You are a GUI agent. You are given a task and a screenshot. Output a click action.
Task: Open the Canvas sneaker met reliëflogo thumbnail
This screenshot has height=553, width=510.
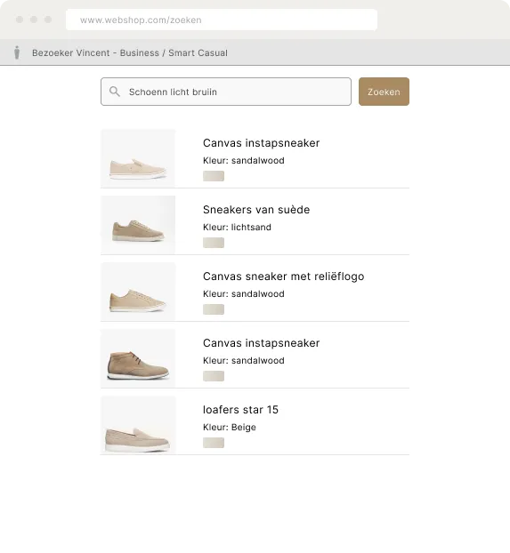[x=138, y=292]
